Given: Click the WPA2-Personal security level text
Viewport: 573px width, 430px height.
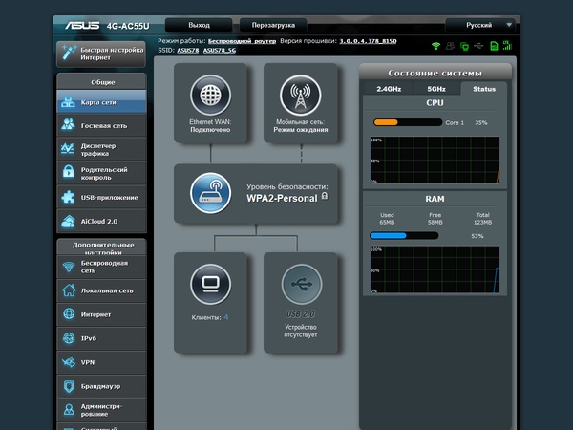Looking at the screenshot, I should tap(282, 198).
